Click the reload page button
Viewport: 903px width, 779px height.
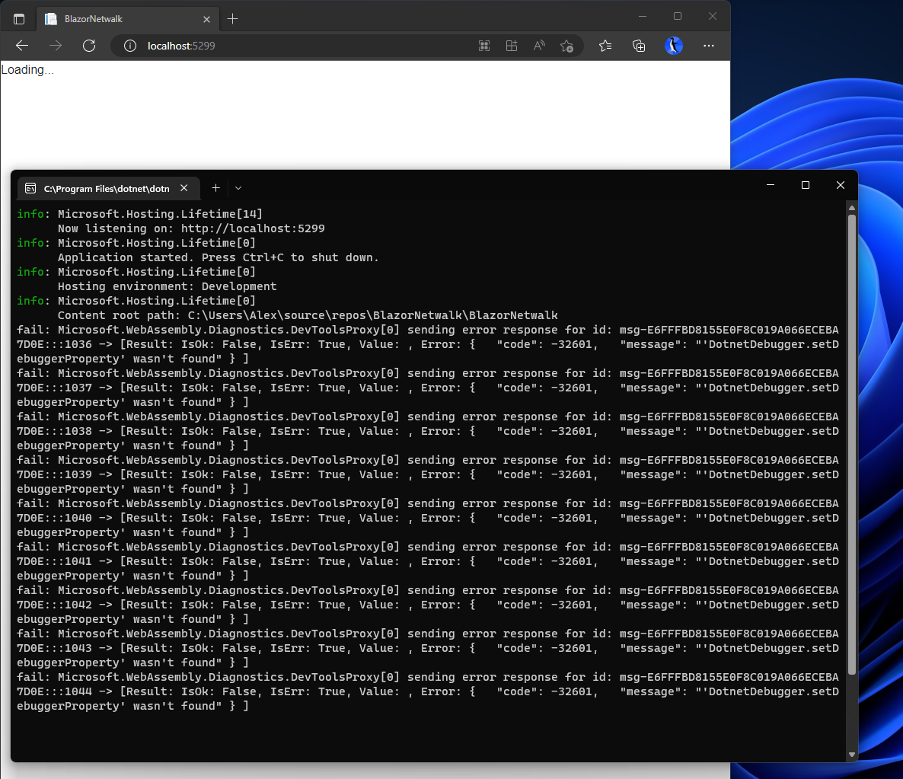(89, 45)
